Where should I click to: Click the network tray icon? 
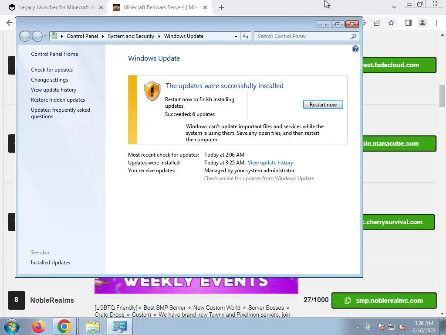coord(392,327)
